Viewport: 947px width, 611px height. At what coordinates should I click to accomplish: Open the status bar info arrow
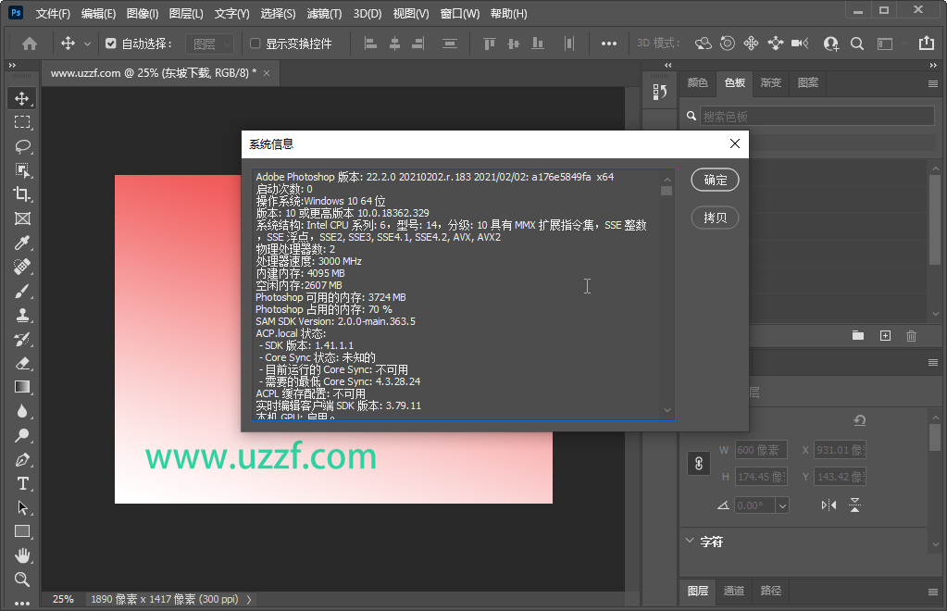(x=249, y=600)
